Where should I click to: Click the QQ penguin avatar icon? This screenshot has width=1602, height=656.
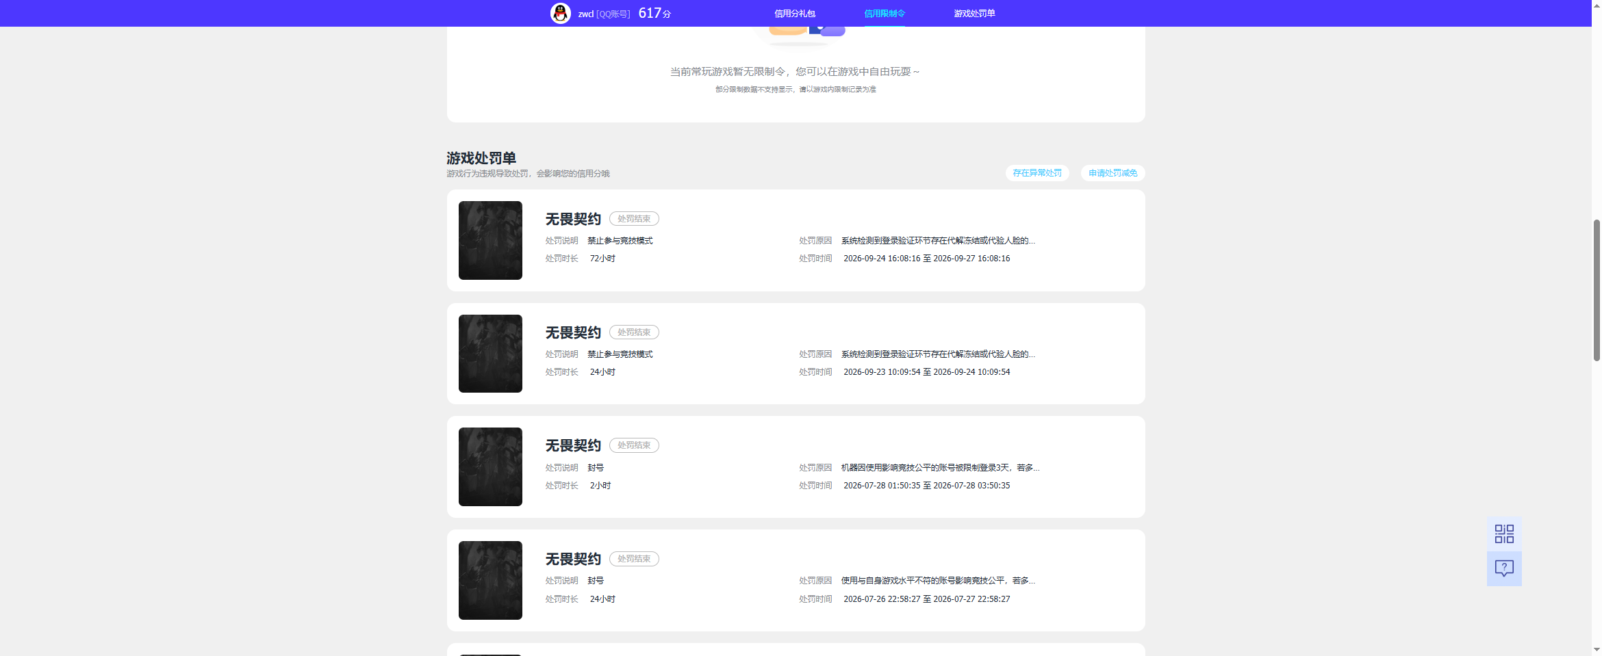560,13
